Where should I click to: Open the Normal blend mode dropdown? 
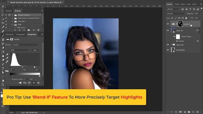[176, 14]
